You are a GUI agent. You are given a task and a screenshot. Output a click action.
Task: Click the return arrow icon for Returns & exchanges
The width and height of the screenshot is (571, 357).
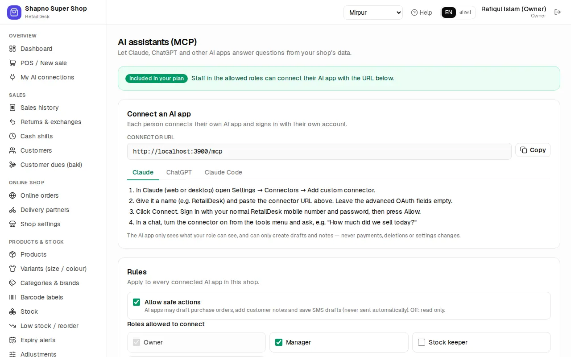coord(12,122)
